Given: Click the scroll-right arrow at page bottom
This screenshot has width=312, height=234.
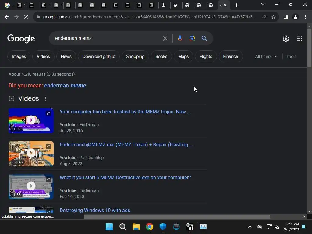Looking at the screenshot, I should [x=304, y=217].
